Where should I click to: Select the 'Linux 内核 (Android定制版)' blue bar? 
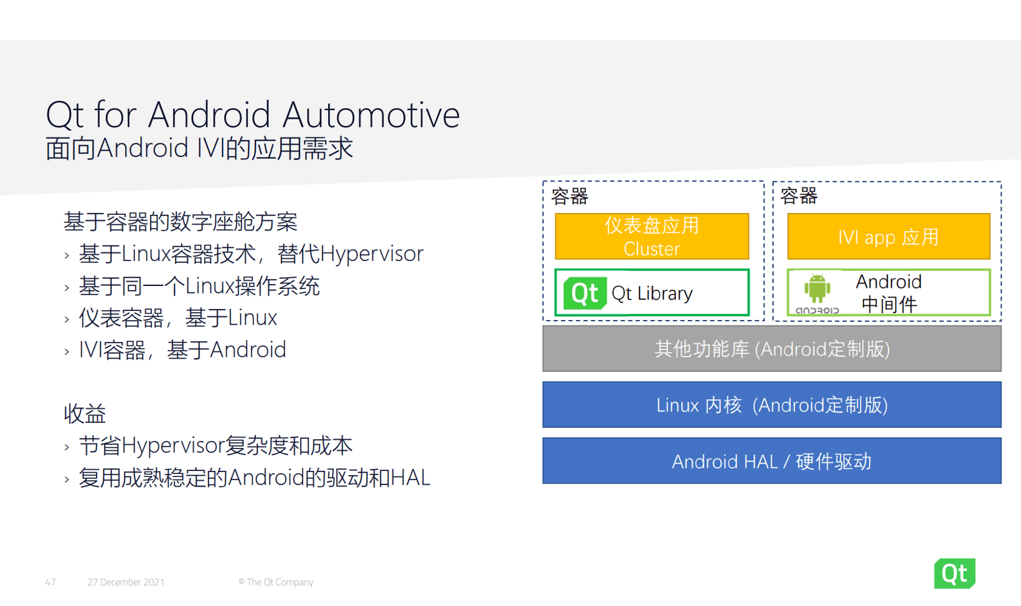pyautogui.click(x=772, y=405)
